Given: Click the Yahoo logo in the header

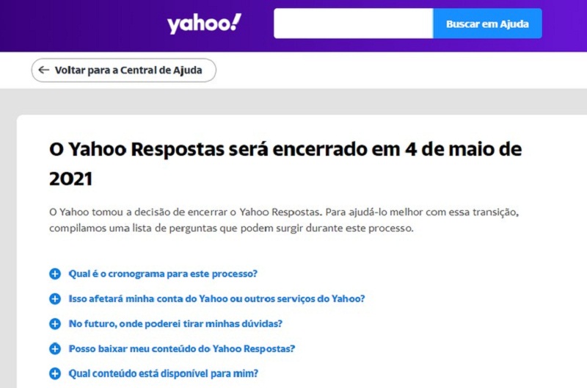Looking at the screenshot, I should [204, 24].
